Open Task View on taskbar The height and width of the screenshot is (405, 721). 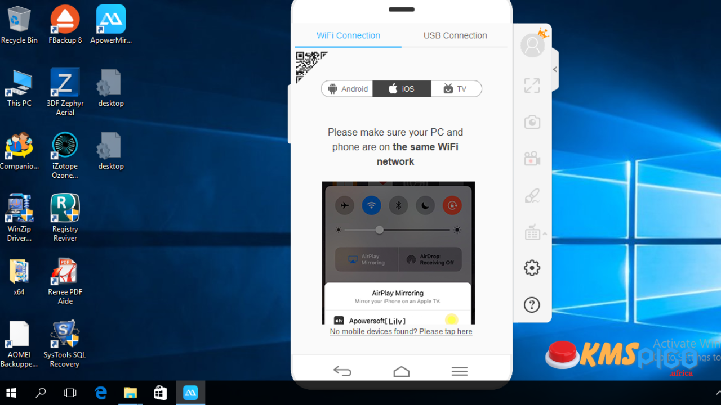click(70, 393)
